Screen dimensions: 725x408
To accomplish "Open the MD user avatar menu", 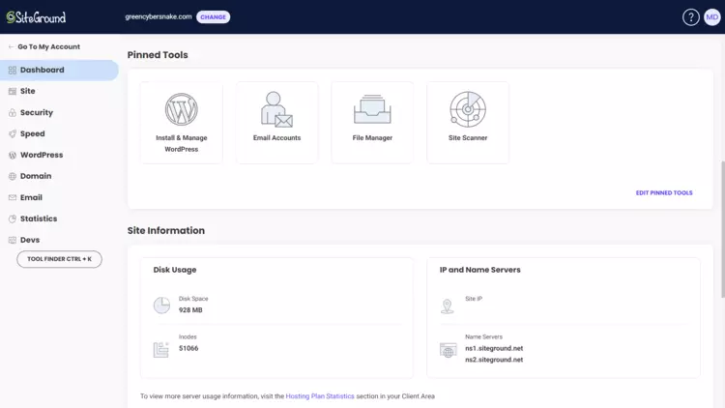I will click(712, 17).
